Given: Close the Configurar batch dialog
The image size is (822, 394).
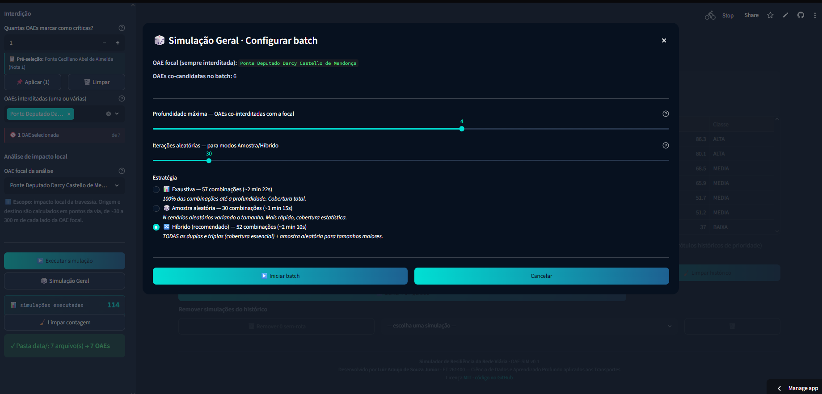Looking at the screenshot, I should pyautogui.click(x=664, y=41).
